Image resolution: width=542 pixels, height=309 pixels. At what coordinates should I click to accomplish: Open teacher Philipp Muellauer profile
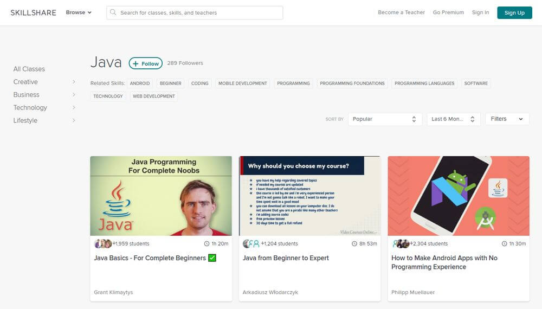[x=413, y=292]
